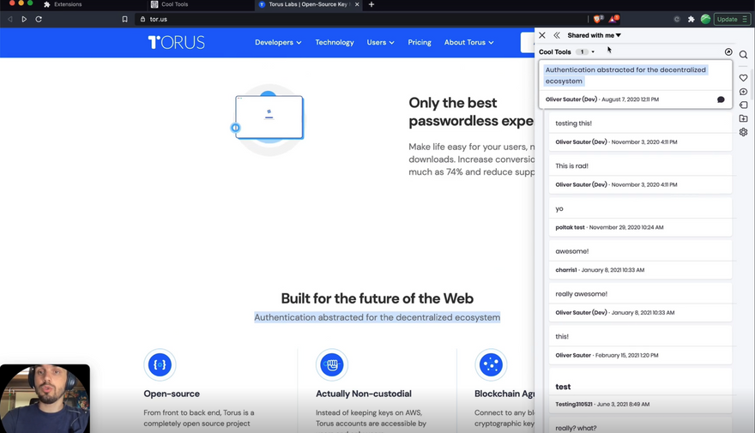Click the browser Update button
Image resolution: width=755 pixels, height=433 pixels.
[x=729, y=19]
